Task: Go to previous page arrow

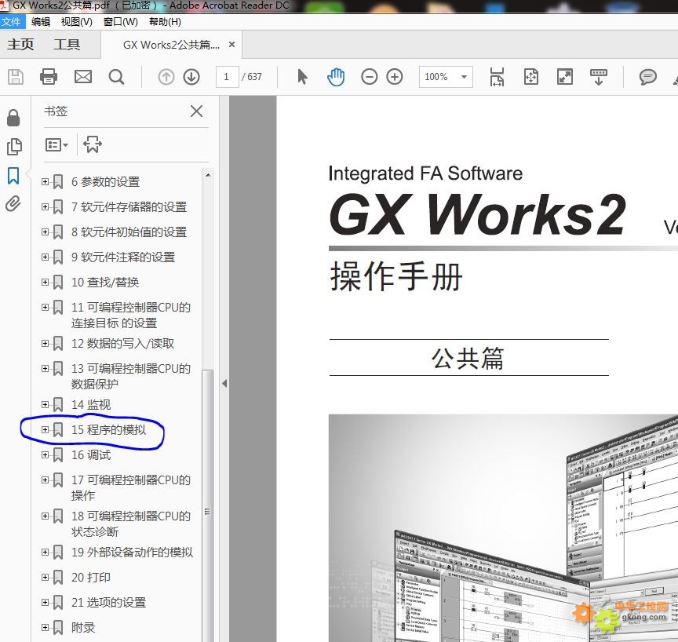Action: coord(166,77)
